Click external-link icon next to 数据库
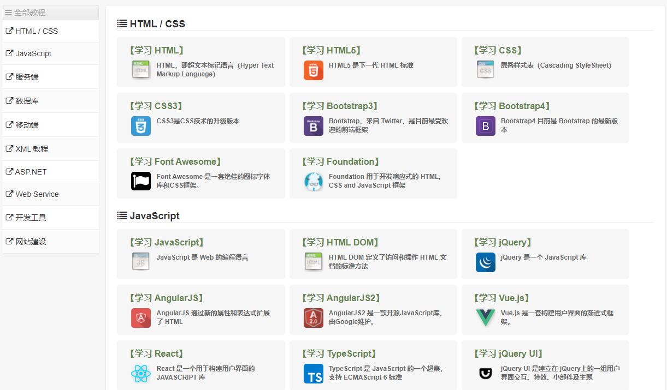 [x=9, y=101]
